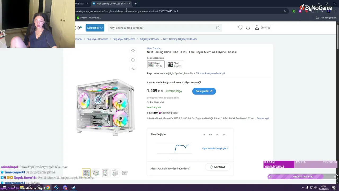Screen dimensions: 339x191
Task: Open the network icon in system tray
Action: coord(311,188)
